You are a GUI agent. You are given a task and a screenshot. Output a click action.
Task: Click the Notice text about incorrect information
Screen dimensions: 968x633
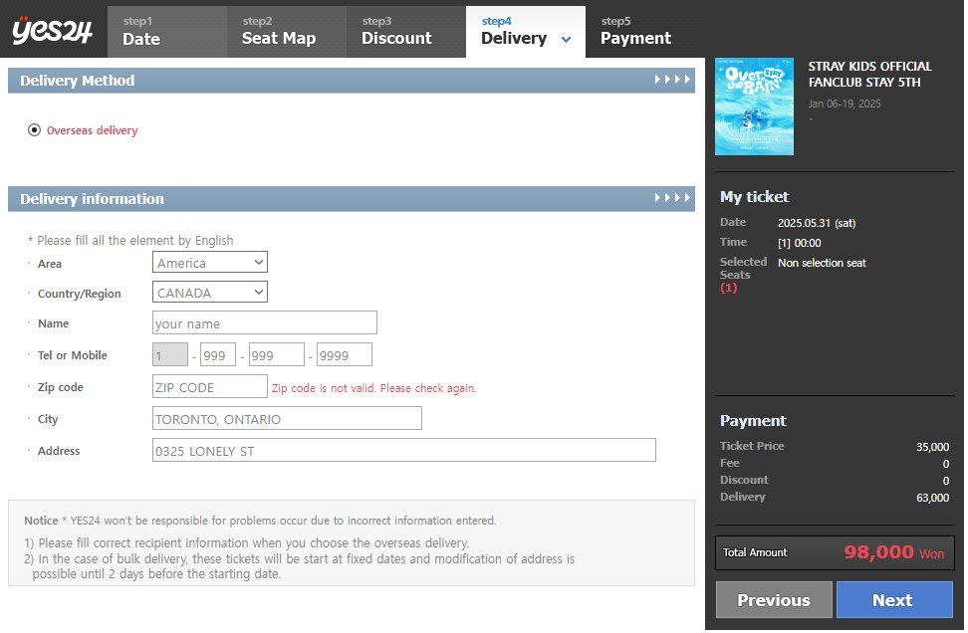260,521
